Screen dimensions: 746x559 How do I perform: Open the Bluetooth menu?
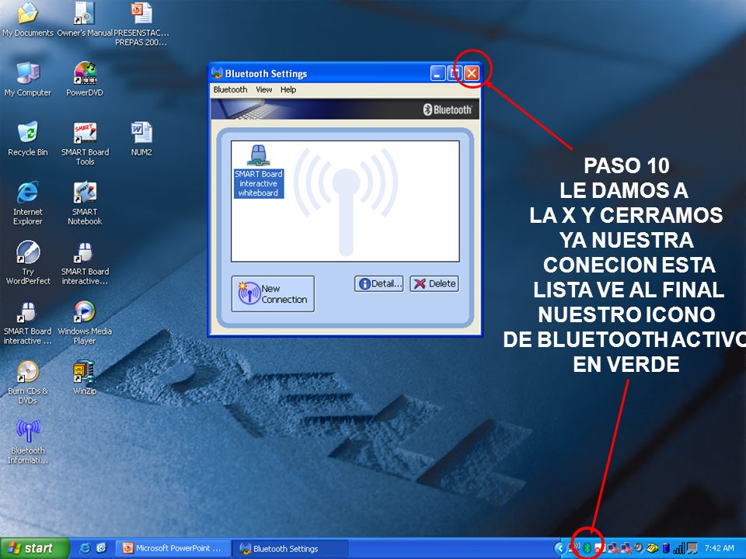(230, 89)
